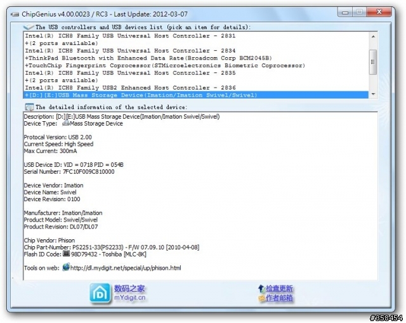Click the Max Current: 300mA line
The width and height of the screenshot is (406, 323).
(x=50, y=151)
